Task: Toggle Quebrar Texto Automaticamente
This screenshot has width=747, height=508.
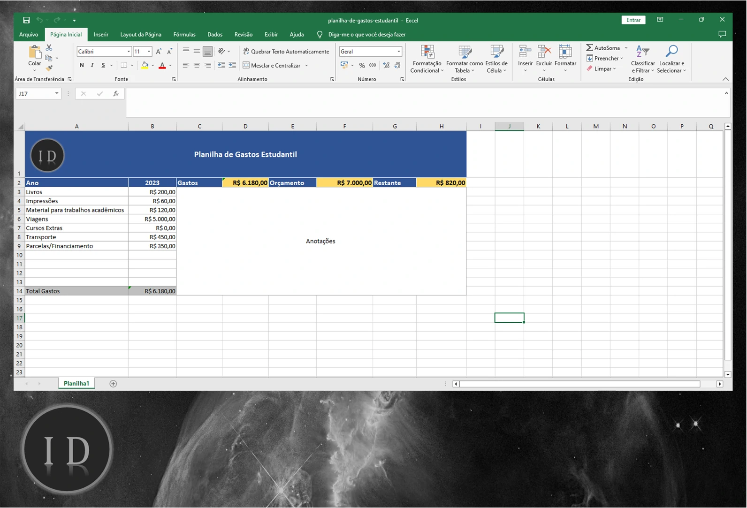Action: tap(286, 52)
